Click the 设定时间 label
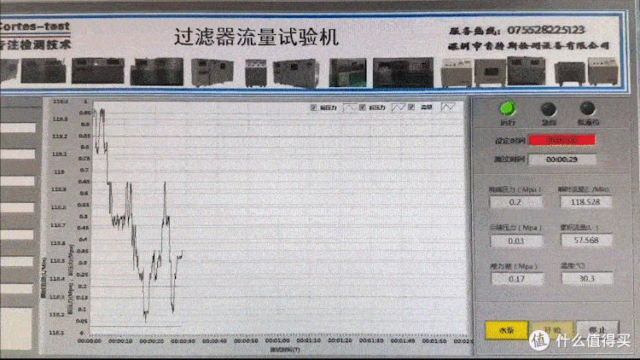Viewport: 640px width, 360px height. click(x=509, y=141)
